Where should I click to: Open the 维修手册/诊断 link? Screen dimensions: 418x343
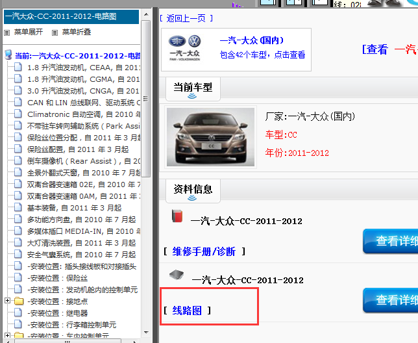[204, 251]
